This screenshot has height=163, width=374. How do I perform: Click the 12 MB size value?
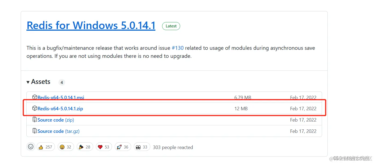[x=241, y=109]
